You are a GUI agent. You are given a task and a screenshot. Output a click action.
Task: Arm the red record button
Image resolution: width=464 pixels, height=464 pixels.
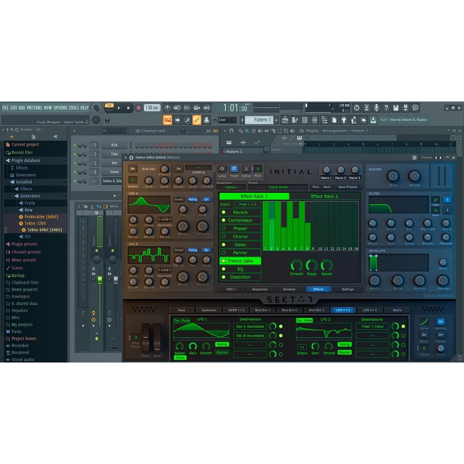pyautogui.click(x=138, y=108)
